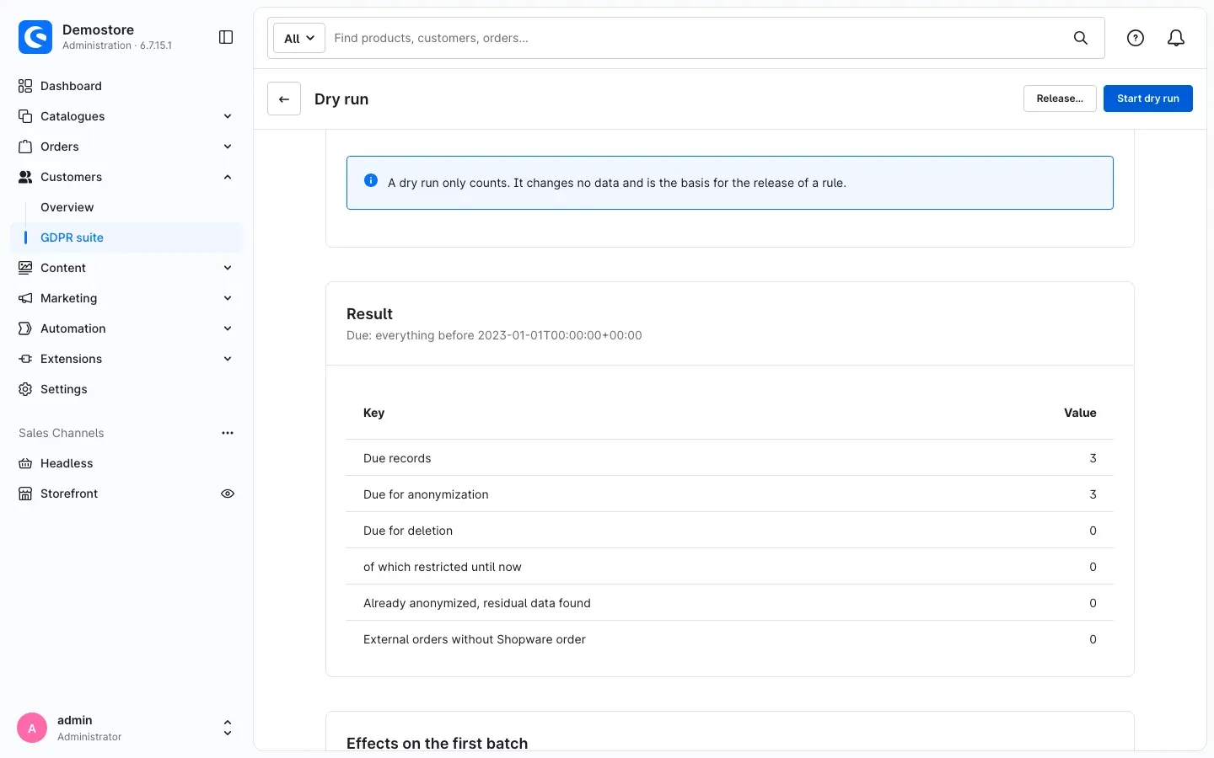Select GDPR suite submenu item
The image size is (1214, 758).
(126, 238)
